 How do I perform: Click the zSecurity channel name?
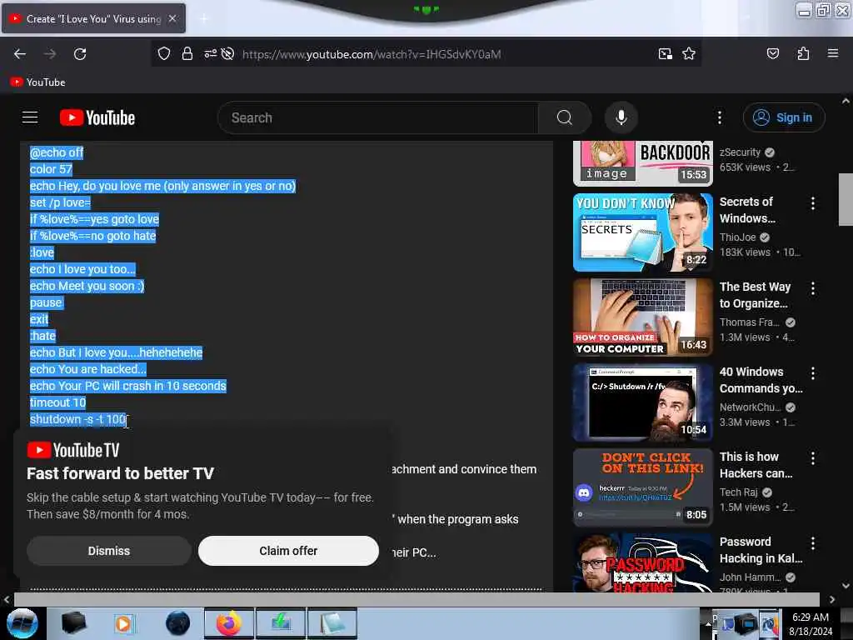point(740,152)
